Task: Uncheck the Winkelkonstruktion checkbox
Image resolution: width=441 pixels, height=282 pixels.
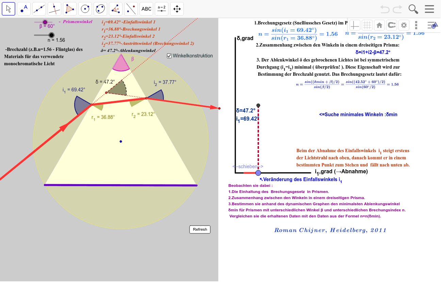Action: 169,56
